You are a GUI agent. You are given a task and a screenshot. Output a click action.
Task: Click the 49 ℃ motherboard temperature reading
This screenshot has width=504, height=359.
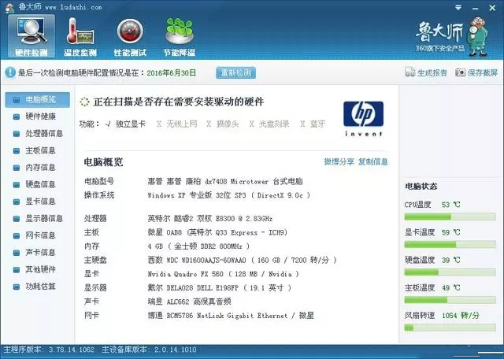450,287
